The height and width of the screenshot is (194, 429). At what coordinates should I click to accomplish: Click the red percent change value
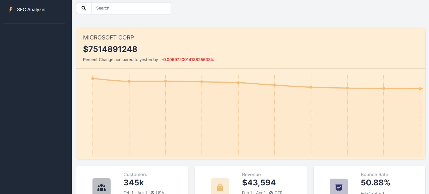coord(188,60)
